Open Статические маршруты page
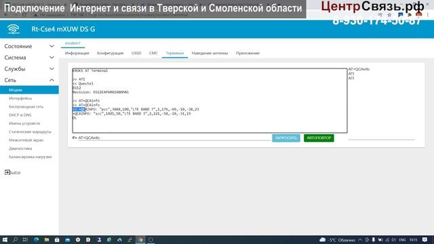Image resolution: width=434 pixels, height=244 pixels. (30, 131)
